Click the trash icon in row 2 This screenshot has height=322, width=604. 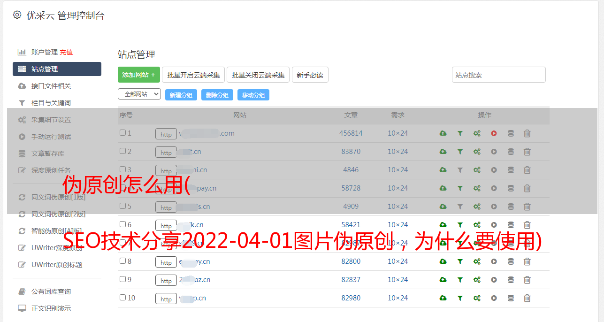pos(527,152)
